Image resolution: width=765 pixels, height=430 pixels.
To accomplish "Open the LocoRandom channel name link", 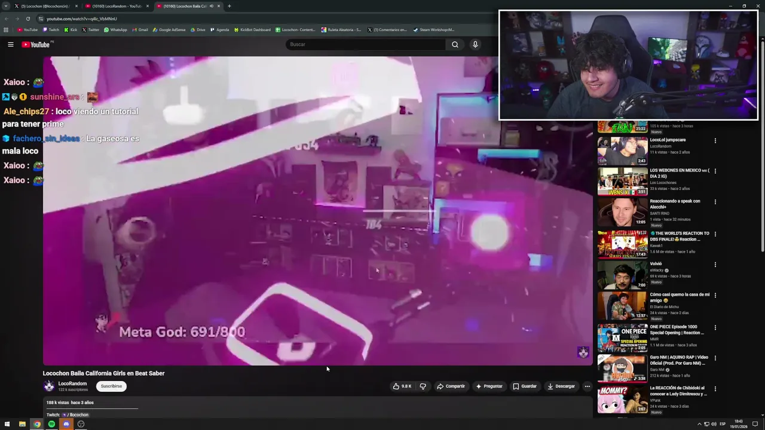I will 72,383.
